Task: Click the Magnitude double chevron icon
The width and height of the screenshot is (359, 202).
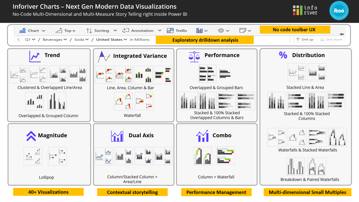Action: (31, 136)
